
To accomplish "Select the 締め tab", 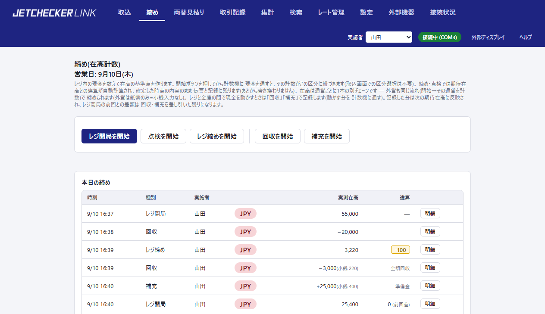I will coord(152,12).
